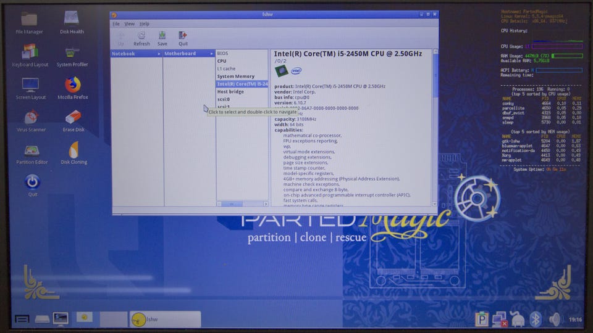Viewport: 593px width, 333px height.
Task: Switch to the lshw taskbar button
Action: [x=166, y=319]
